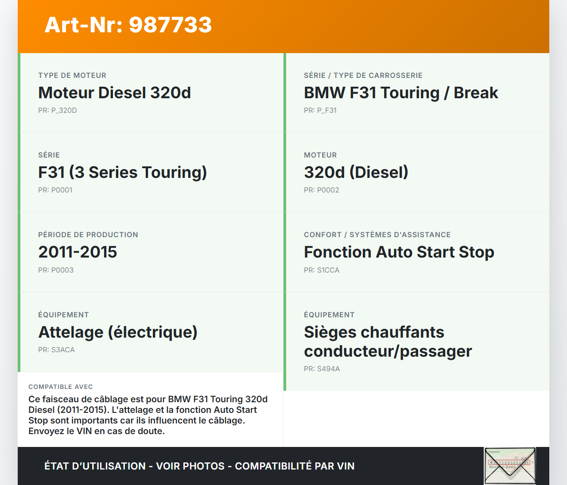Select the 2011-2015 production period

pyautogui.click(x=78, y=252)
